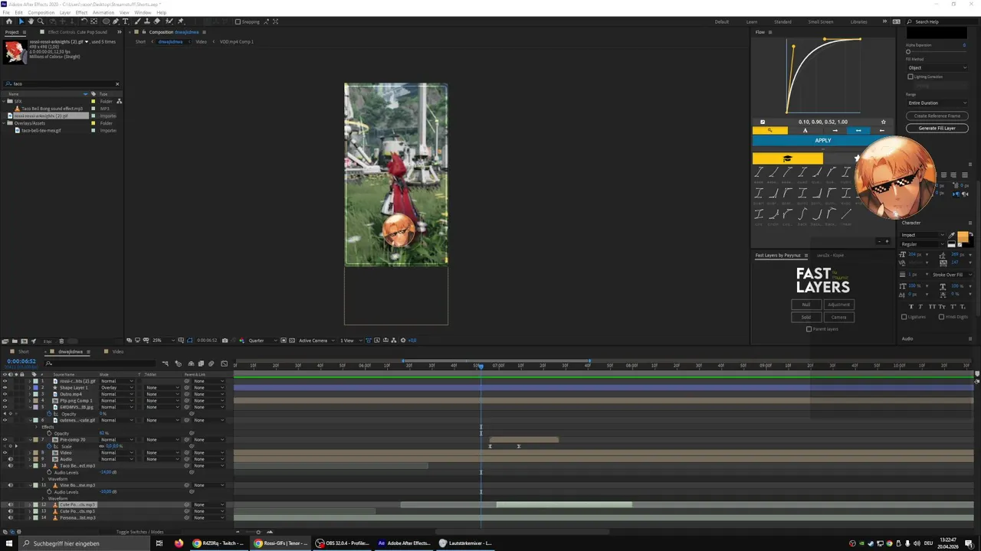The image size is (981, 551).
Task: Enable the Ligatures checkbox
Action: (904, 317)
